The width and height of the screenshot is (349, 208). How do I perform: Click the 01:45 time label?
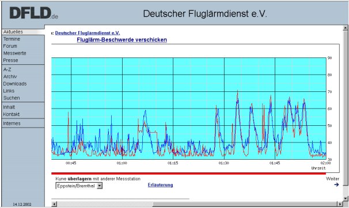click(275, 163)
